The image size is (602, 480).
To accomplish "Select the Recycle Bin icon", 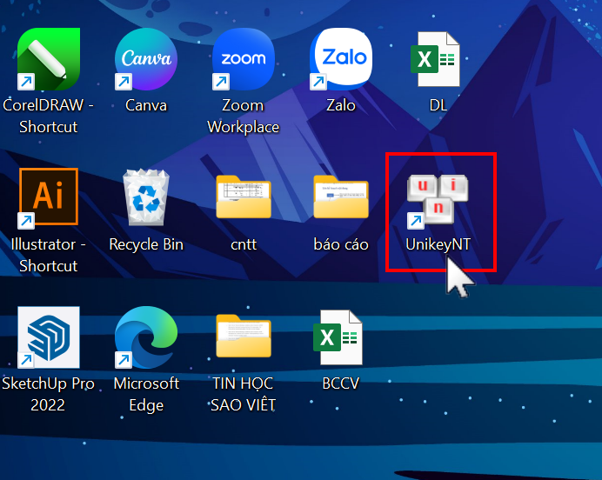I will pyautogui.click(x=146, y=198).
